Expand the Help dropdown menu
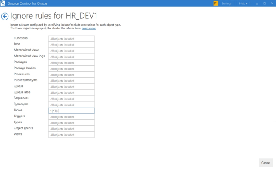The width and height of the screenshot is (276, 170). (243, 3)
